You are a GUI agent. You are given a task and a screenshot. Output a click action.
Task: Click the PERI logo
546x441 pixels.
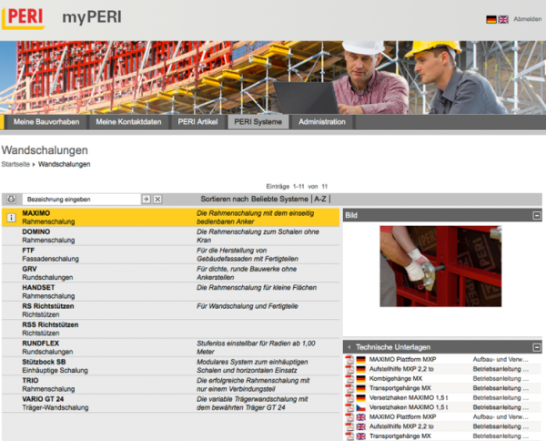(x=24, y=18)
